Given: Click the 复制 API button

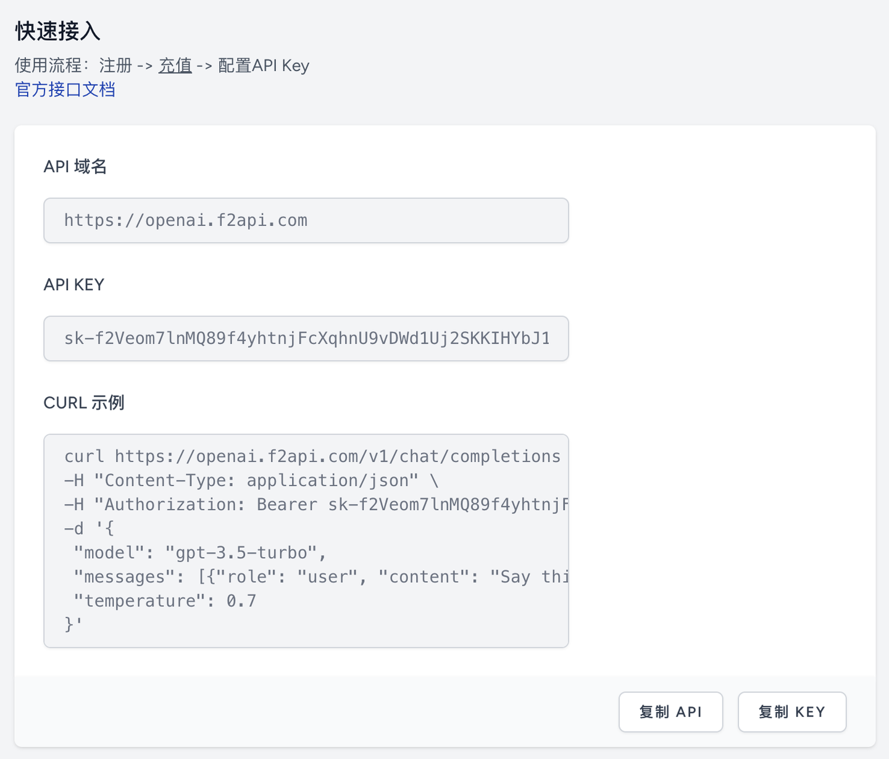Looking at the screenshot, I should coord(670,711).
